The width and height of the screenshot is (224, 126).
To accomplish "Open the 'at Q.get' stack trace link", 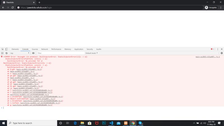I will point(29,69).
